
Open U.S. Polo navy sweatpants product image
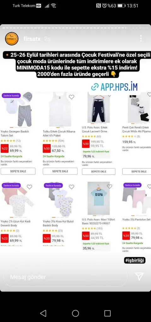tap(99, 108)
